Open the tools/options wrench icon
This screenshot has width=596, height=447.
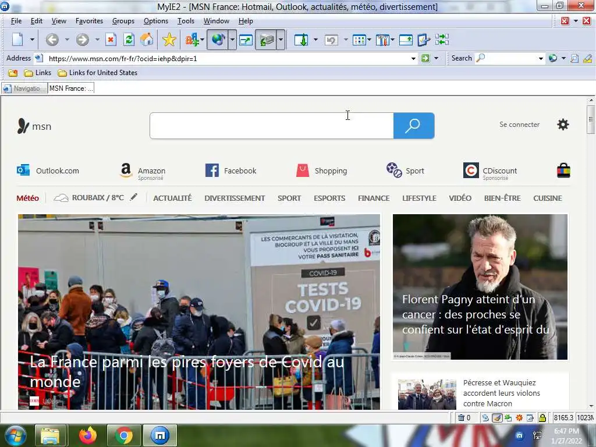pyautogui.click(x=383, y=40)
